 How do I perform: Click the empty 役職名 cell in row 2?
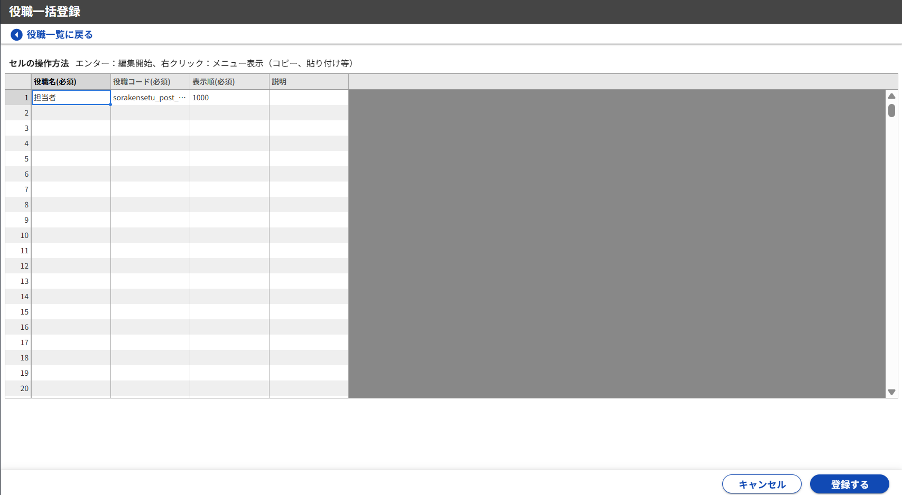click(71, 113)
